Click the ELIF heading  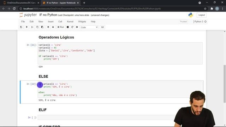(x=42, y=110)
